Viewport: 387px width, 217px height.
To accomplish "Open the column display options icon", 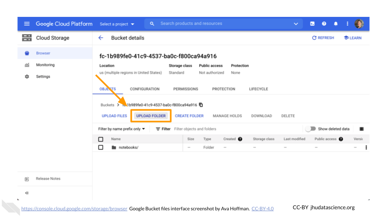I will click(x=362, y=129).
